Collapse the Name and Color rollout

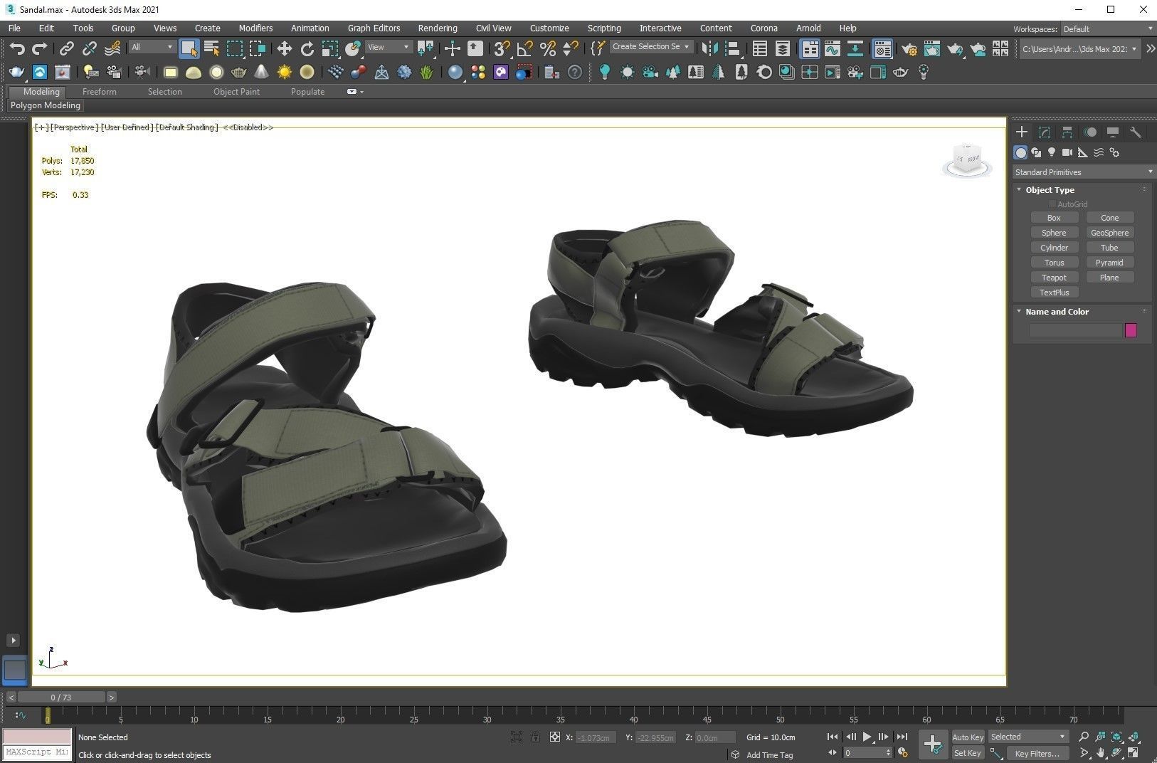pos(1056,312)
